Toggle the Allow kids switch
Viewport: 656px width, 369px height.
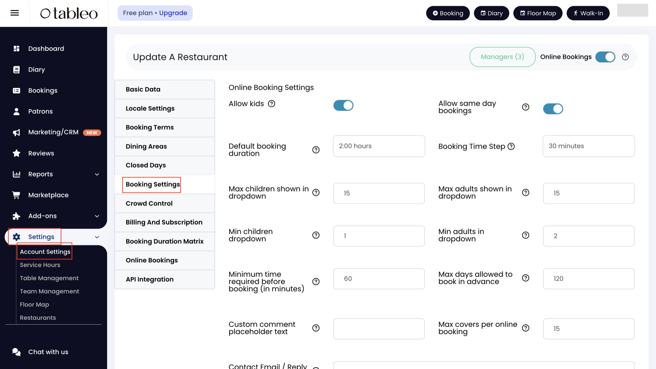pos(343,105)
